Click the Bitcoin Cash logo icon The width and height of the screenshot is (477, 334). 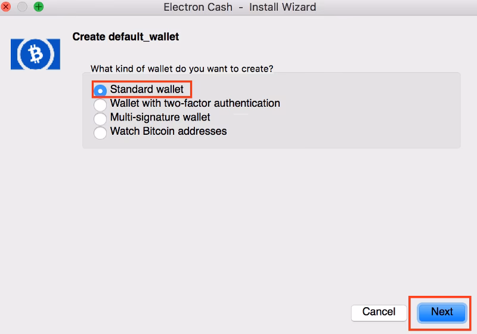(x=35, y=55)
